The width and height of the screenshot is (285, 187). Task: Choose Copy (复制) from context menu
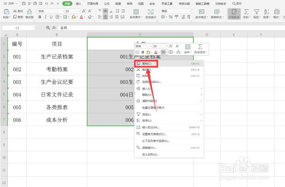pos(169,63)
